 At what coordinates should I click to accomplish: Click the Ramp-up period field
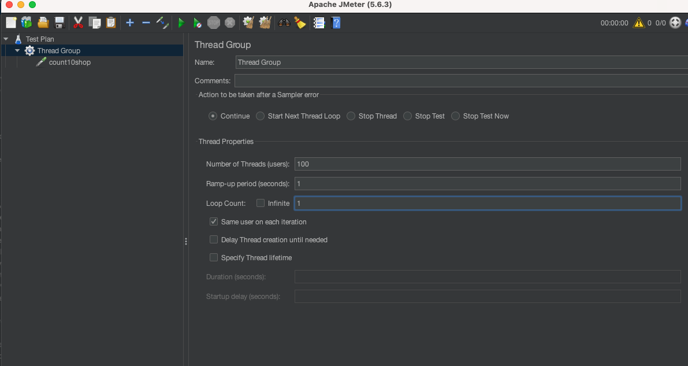(x=488, y=184)
